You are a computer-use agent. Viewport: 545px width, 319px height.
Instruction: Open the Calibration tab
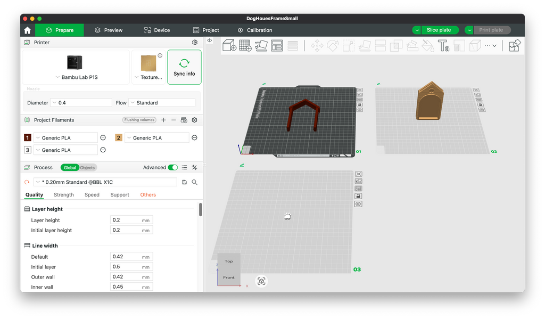tap(255, 30)
